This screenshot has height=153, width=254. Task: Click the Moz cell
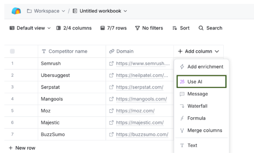click(x=72, y=111)
